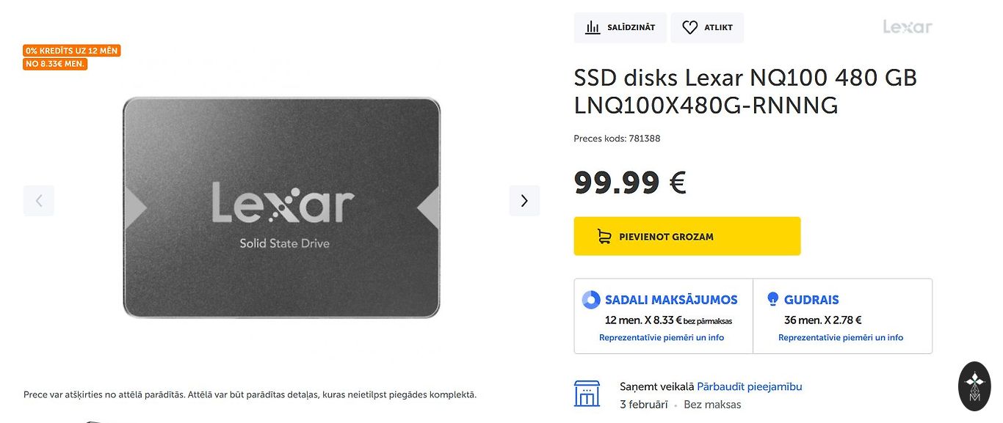Screen dimensions: 1003x423
Task: Click the shopping cart icon on yellow button
Action: 604,236
